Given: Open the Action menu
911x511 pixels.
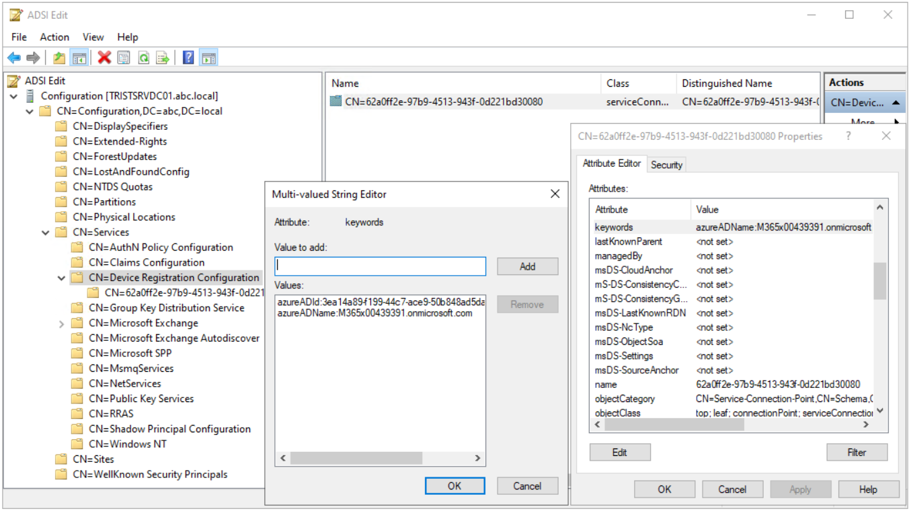Looking at the screenshot, I should (54, 37).
